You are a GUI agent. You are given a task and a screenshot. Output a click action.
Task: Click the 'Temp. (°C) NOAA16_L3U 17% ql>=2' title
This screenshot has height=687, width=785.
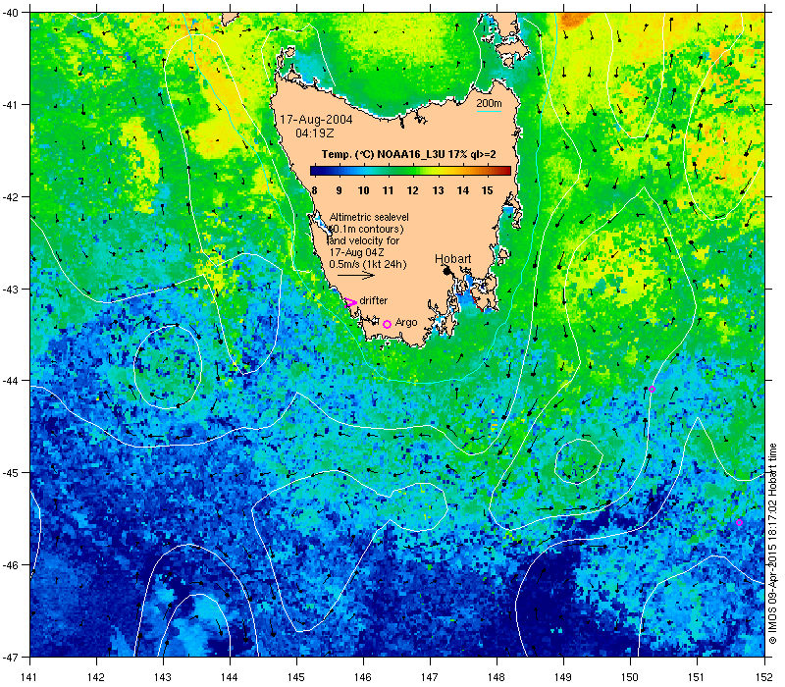pos(408,154)
